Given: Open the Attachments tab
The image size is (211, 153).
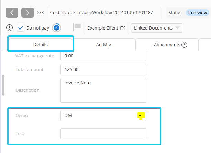Looking at the screenshot, I should click(167, 45).
